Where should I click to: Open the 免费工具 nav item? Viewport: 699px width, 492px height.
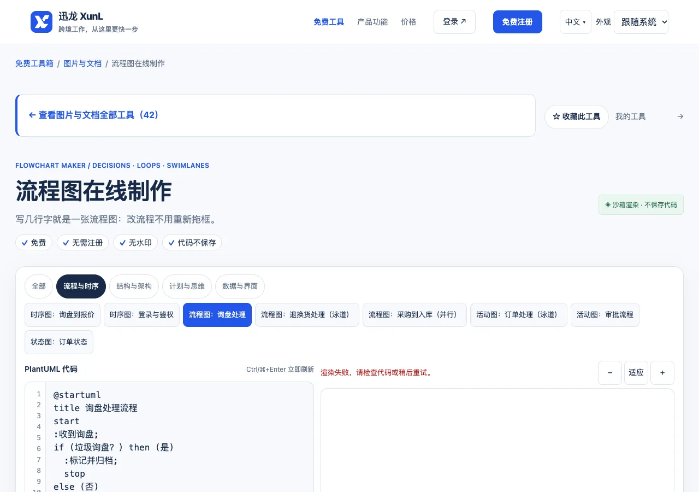[x=329, y=22]
